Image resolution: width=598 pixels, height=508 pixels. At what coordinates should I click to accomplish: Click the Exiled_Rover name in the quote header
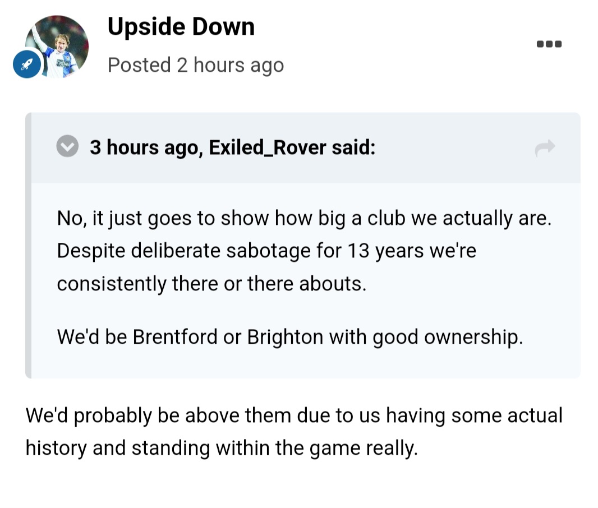point(267,148)
